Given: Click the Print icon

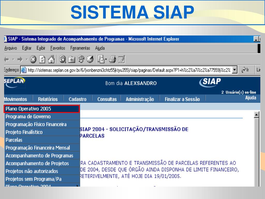Looking at the screenshot, I should (112, 59).
